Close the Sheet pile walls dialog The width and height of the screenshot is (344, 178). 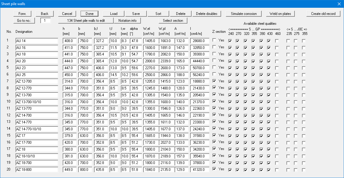339,4
